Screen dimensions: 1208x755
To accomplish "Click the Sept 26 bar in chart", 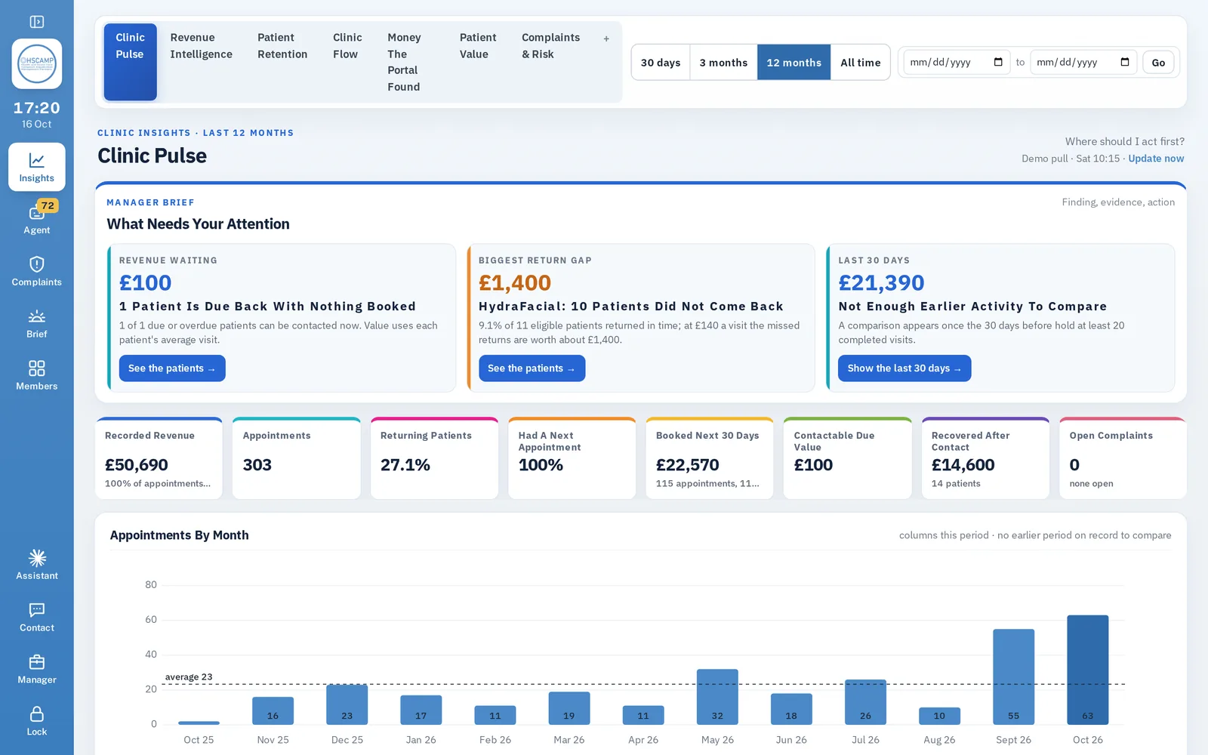I will [x=1013, y=676].
